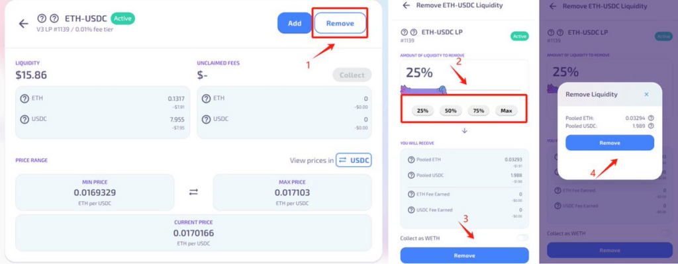Select 50% liquidity preset
Screen dimensions: 678x264
pos(450,110)
